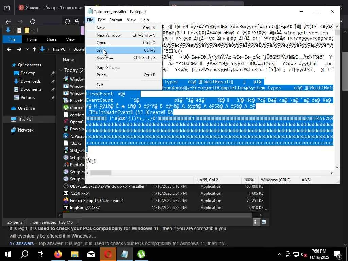Collapse the Today file group
Viewport: 348px width, 261px height.
click(x=60, y=70)
